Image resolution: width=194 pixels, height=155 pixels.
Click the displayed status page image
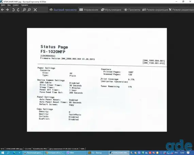[97, 80]
